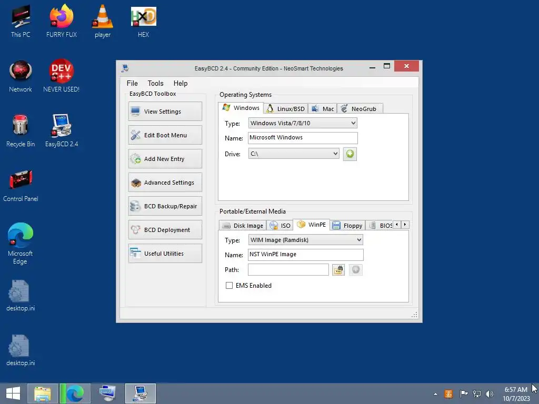Screen dimensions: 539x404
Task: Select the Disk Image media tab
Action: point(243,225)
